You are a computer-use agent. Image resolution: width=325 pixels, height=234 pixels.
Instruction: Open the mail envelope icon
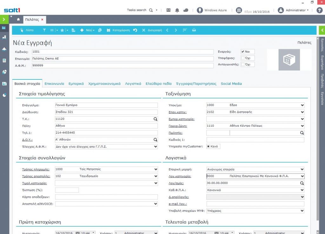coord(169,10)
